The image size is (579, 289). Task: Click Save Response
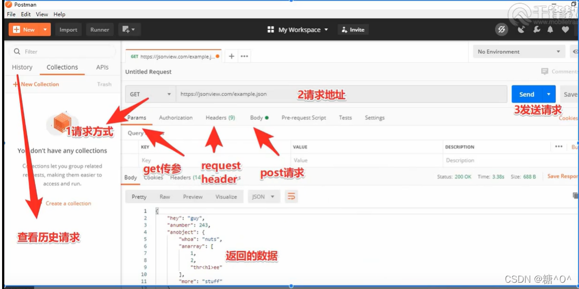pyautogui.click(x=563, y=176)
